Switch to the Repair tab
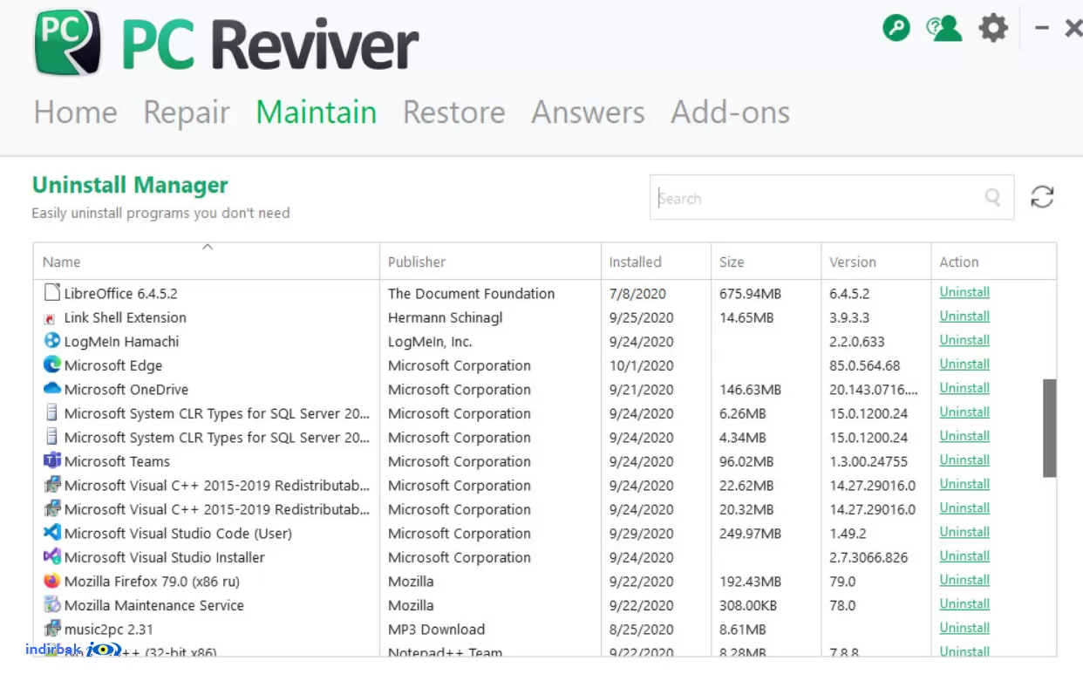1083x674 pixels. click(x=186, y=112)
